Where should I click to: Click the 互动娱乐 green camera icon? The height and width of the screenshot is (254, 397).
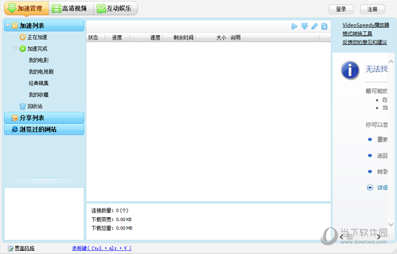tap(101, 9)
